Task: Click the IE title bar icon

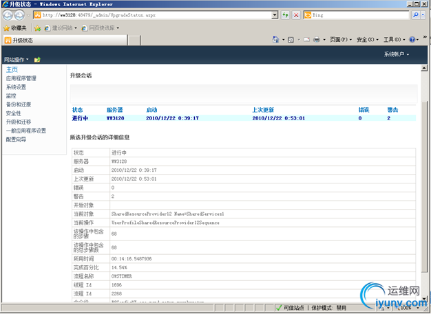Action: pos(6,4)
